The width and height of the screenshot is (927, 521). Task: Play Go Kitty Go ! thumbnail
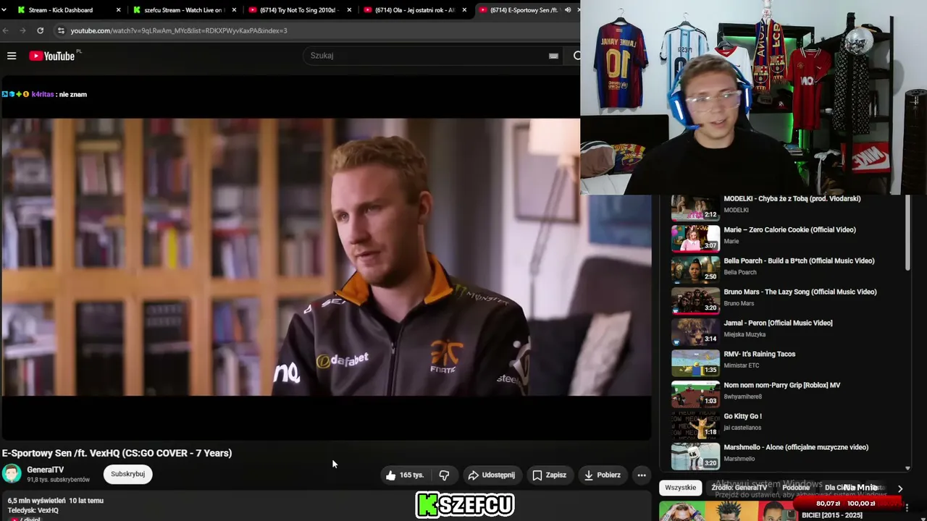pyautogui.click(x=695, y=425)
